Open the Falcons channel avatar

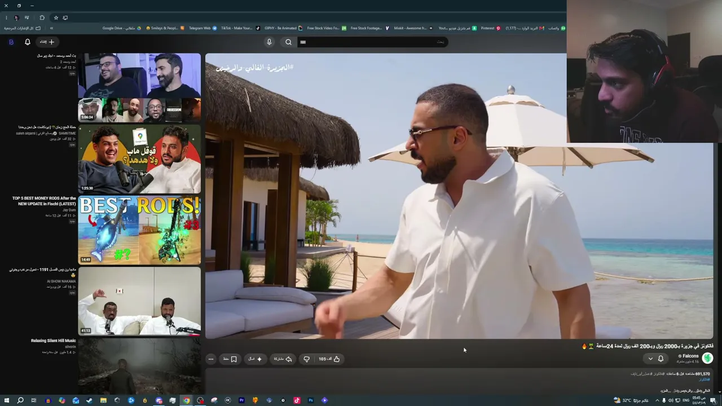tap(707, 358)
